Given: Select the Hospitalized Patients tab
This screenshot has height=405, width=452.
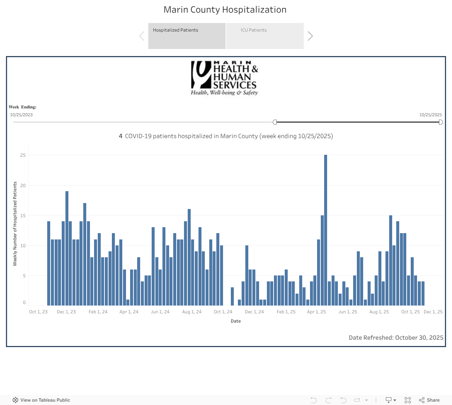Looking at the screenshot, I should coord(187,36).
